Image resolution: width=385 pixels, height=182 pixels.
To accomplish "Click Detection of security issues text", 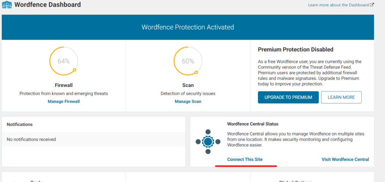I will (x=188, y=94).
